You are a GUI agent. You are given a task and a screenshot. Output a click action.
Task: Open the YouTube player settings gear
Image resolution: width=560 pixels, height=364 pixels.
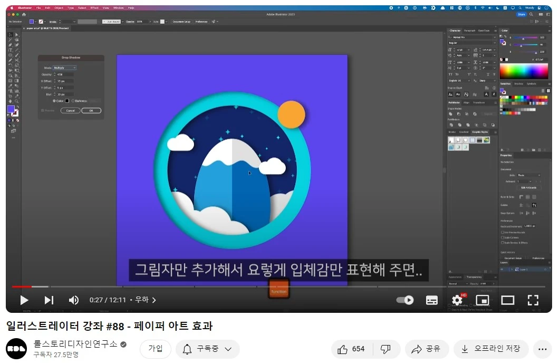[x=457, y=300]
